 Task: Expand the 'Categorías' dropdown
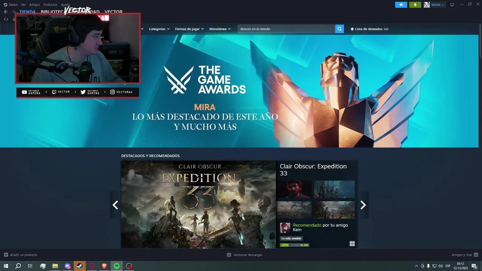coord(159,29)
